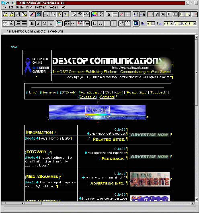Click the Save floppy disk icon

click(x=18, y=14)
